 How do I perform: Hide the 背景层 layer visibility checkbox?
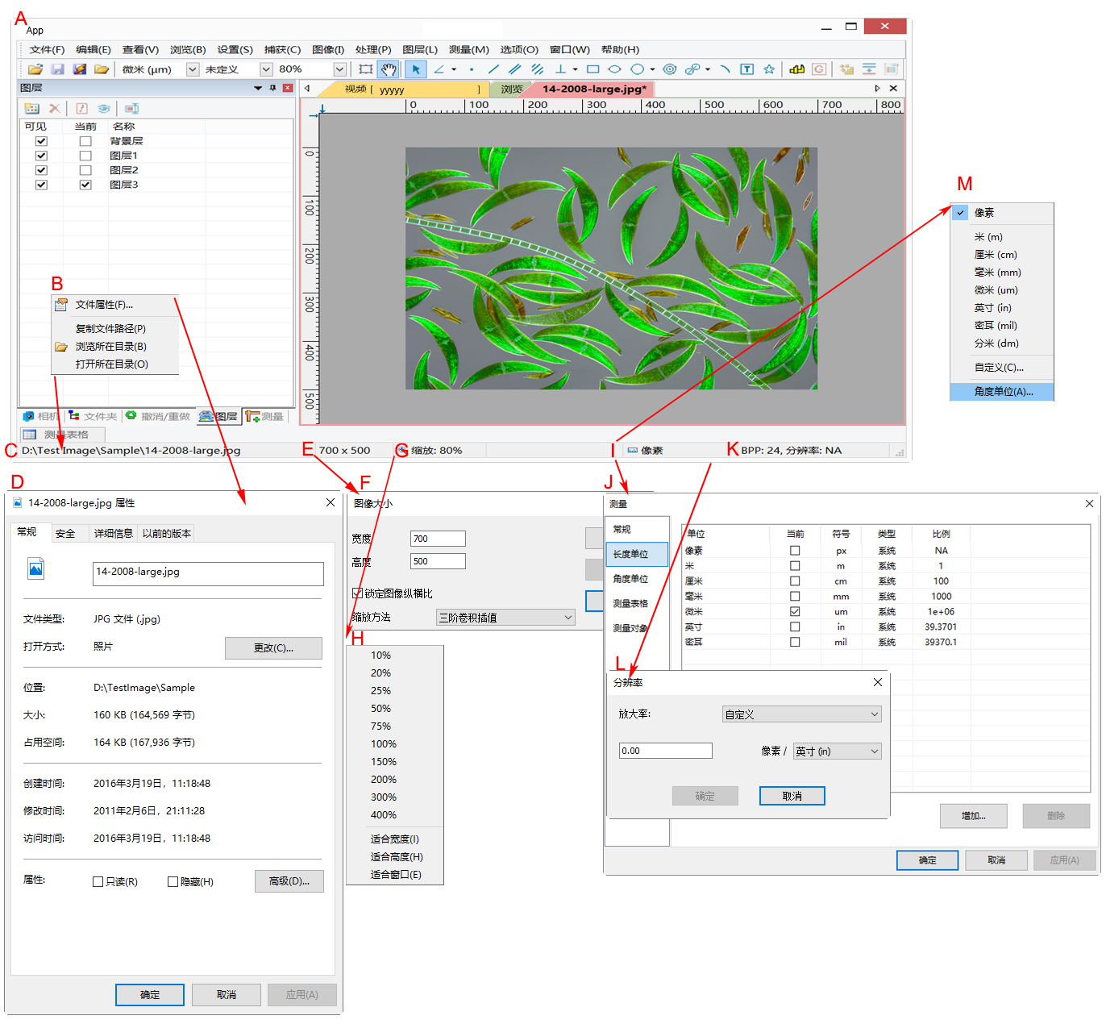point(41,141)
